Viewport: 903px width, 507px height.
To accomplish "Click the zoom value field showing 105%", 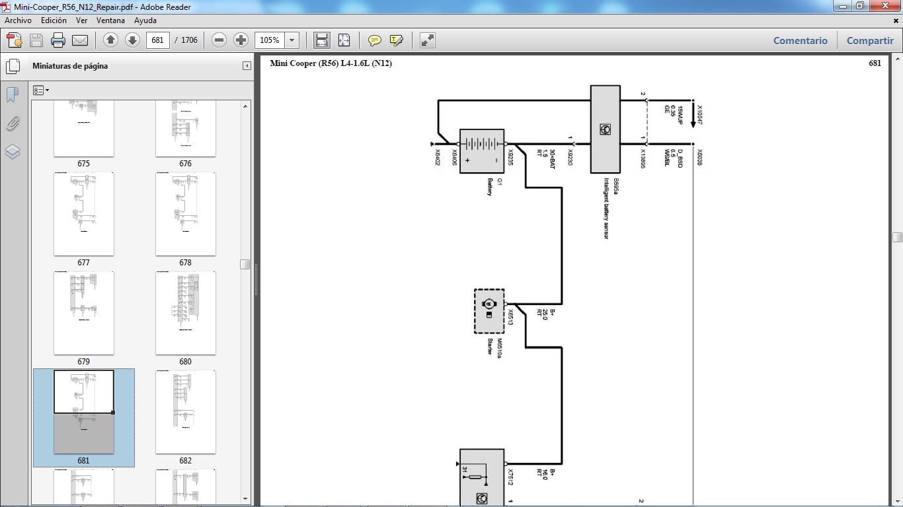I will pyautogui.click(x=270, y=40).
